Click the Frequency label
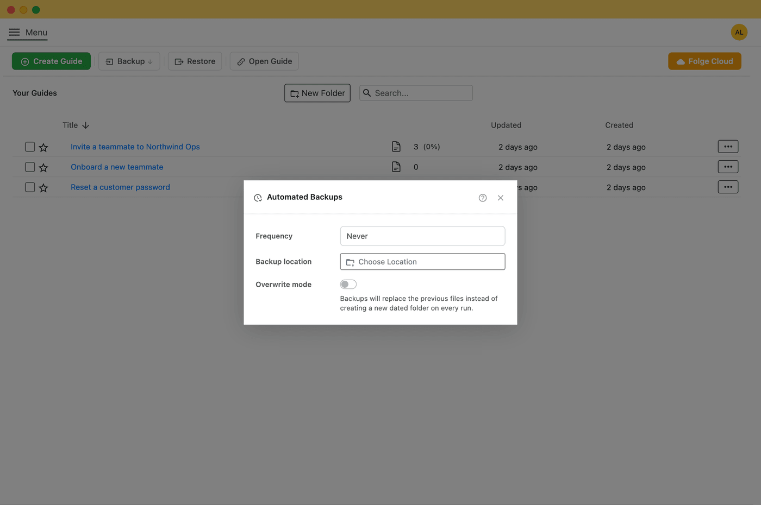 click(x=274, y=236)
